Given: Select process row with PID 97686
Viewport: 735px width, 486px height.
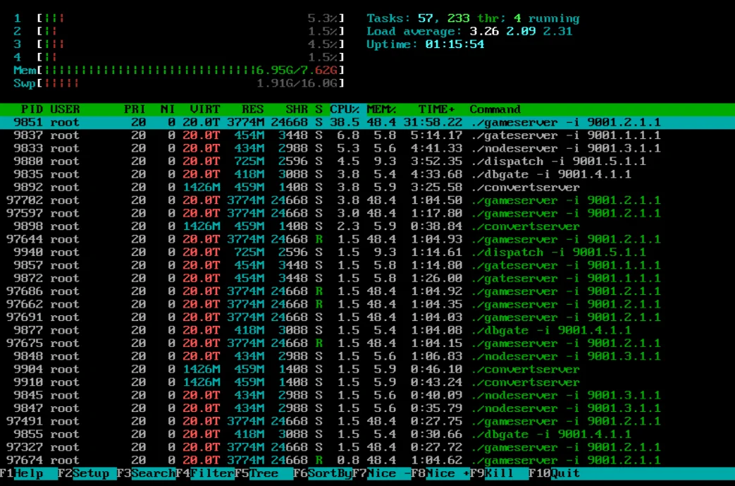Looking at the screenshot, I should point(368,291).
